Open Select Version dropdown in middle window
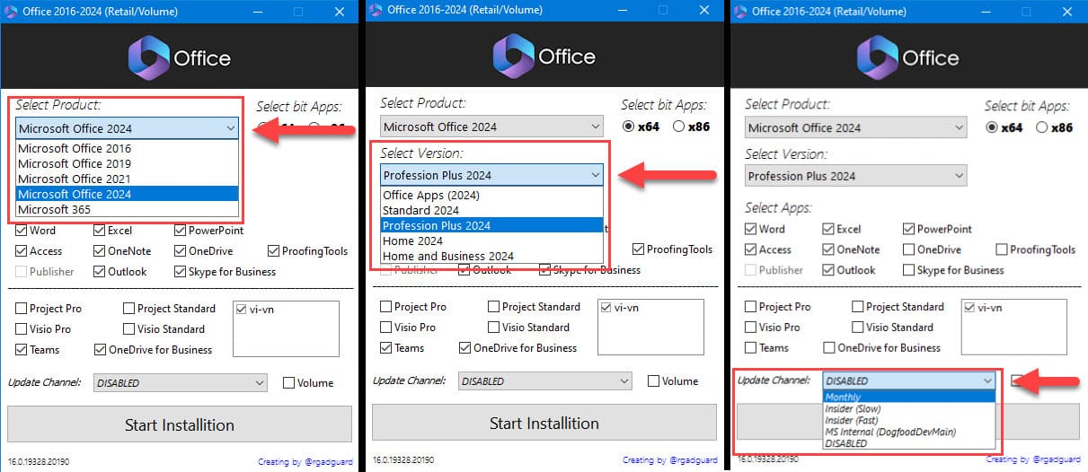This screenshot has height=472, width=1088. pyautogui.click(x=492, y=175)
